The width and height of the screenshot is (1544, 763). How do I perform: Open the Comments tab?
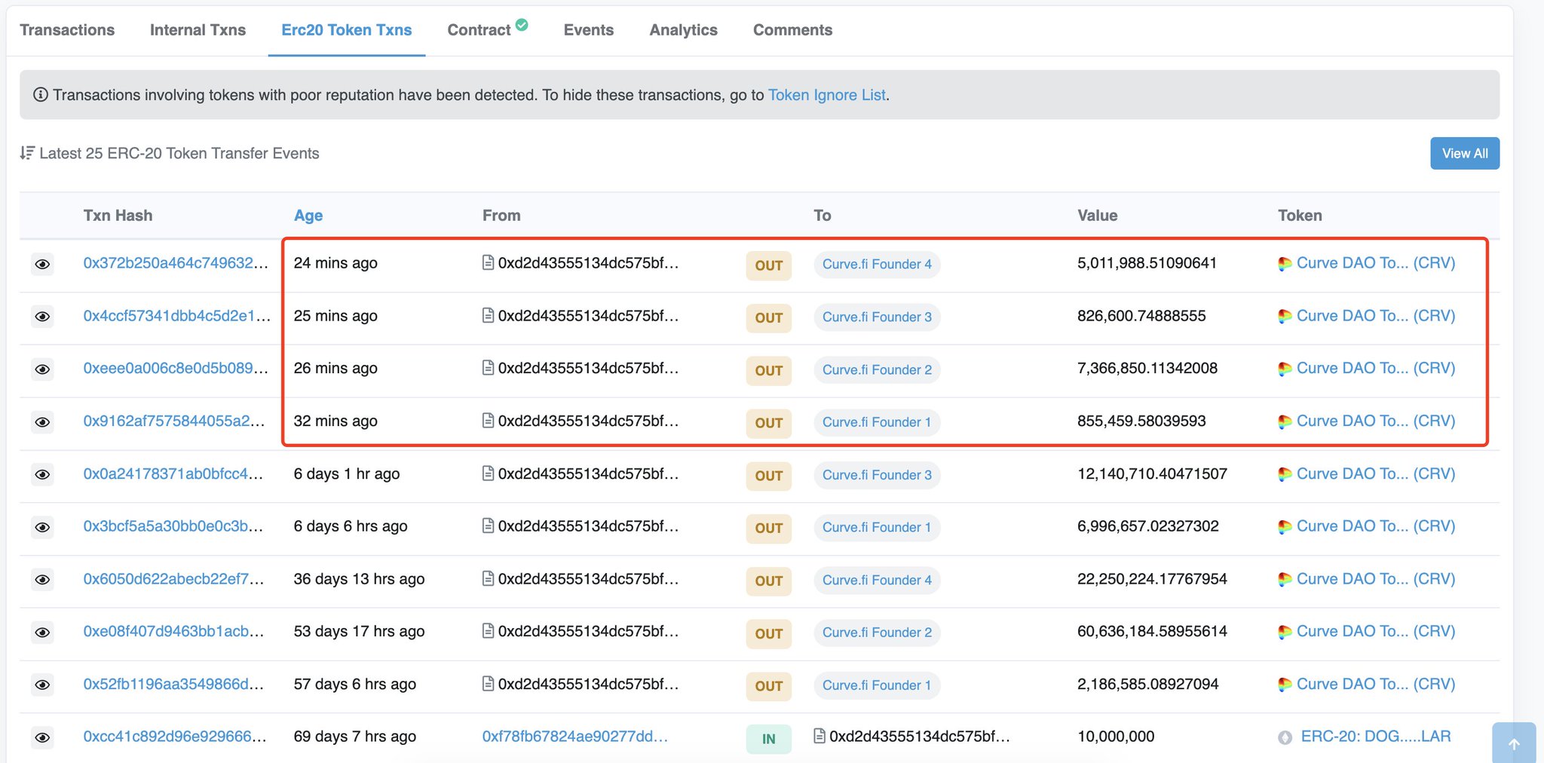[792, 30]
